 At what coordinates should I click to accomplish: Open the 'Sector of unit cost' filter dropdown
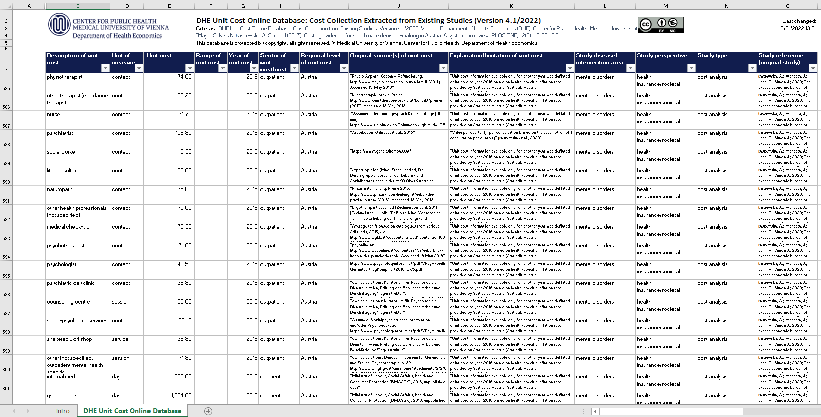294,68
